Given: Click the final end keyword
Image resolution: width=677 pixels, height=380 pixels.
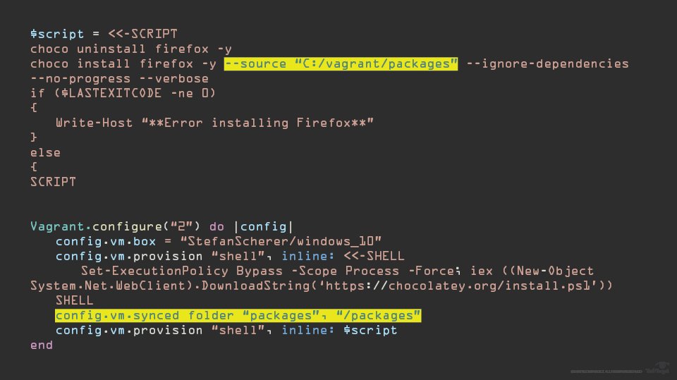Looking at the screenshot, I should (x=42, y=345).
